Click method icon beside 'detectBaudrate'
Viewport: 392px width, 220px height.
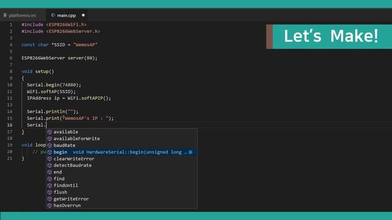click(50, 166)
